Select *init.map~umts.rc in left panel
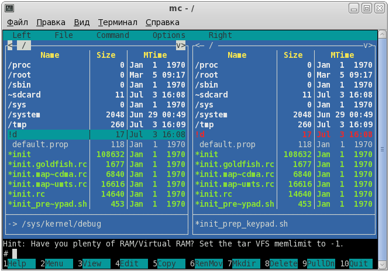Image resolution: width=389 pixels, height=271 pixels. tap(97, 184)
